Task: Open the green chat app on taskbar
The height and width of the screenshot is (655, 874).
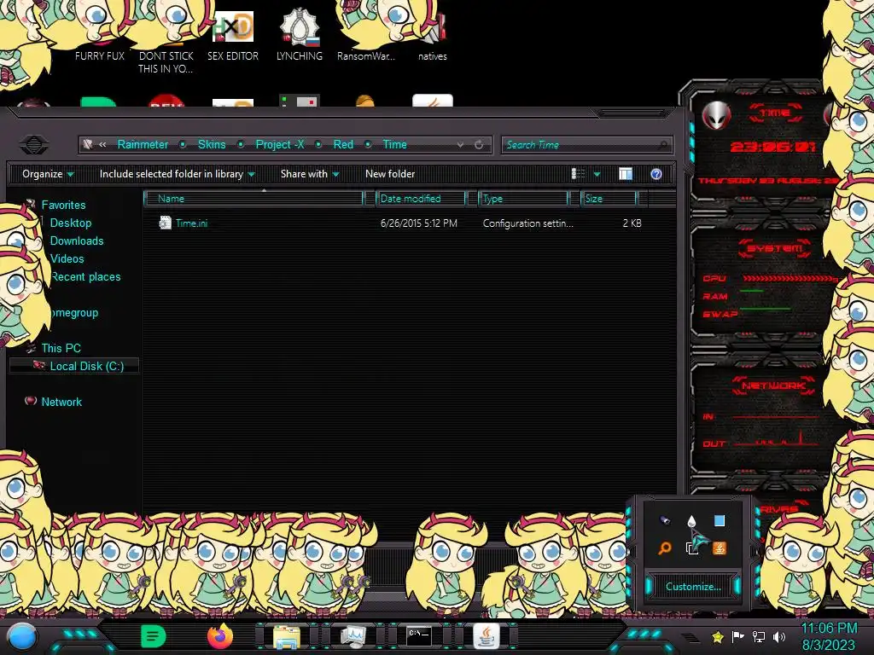Action: coord(153,636)
